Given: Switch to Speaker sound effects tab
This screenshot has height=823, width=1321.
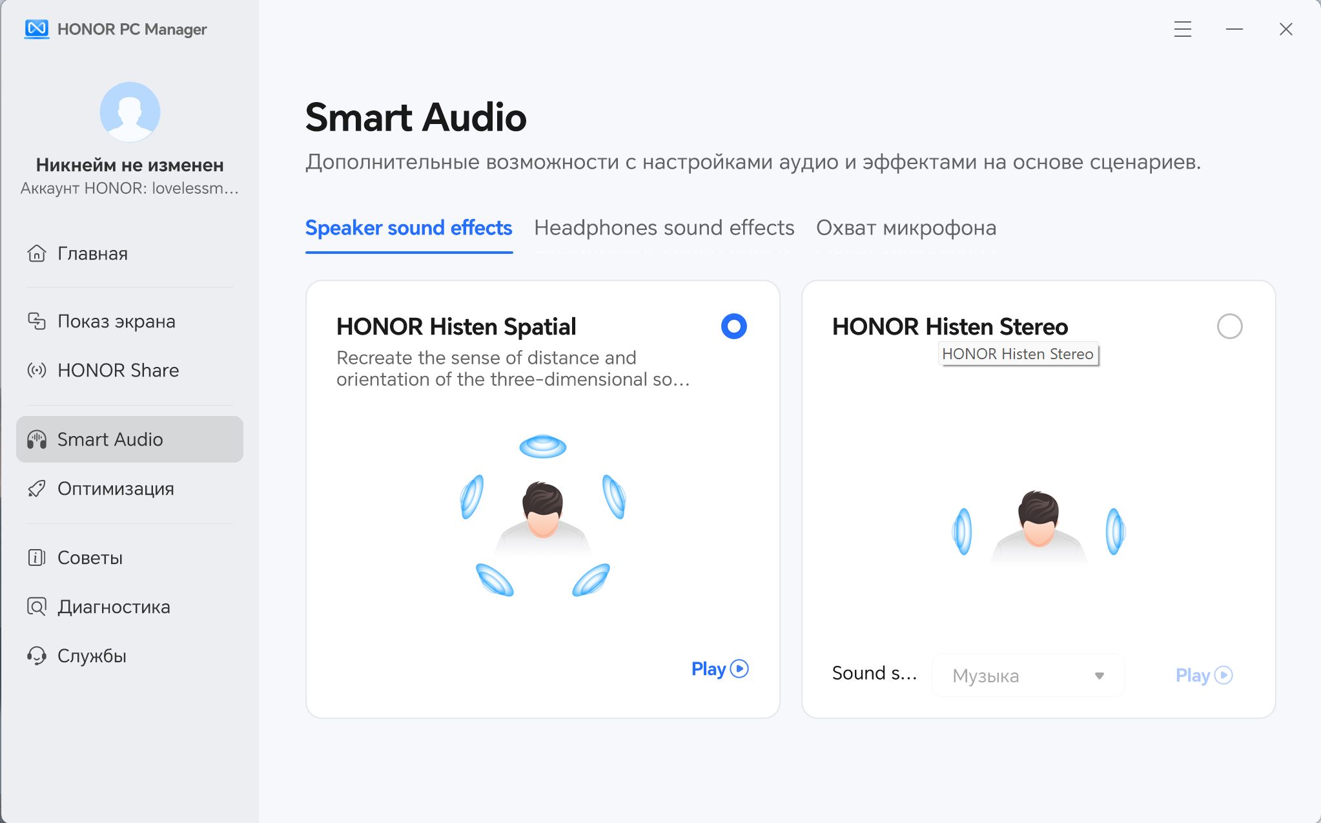Looking at the screenshot, I should (x=409, y=227).
